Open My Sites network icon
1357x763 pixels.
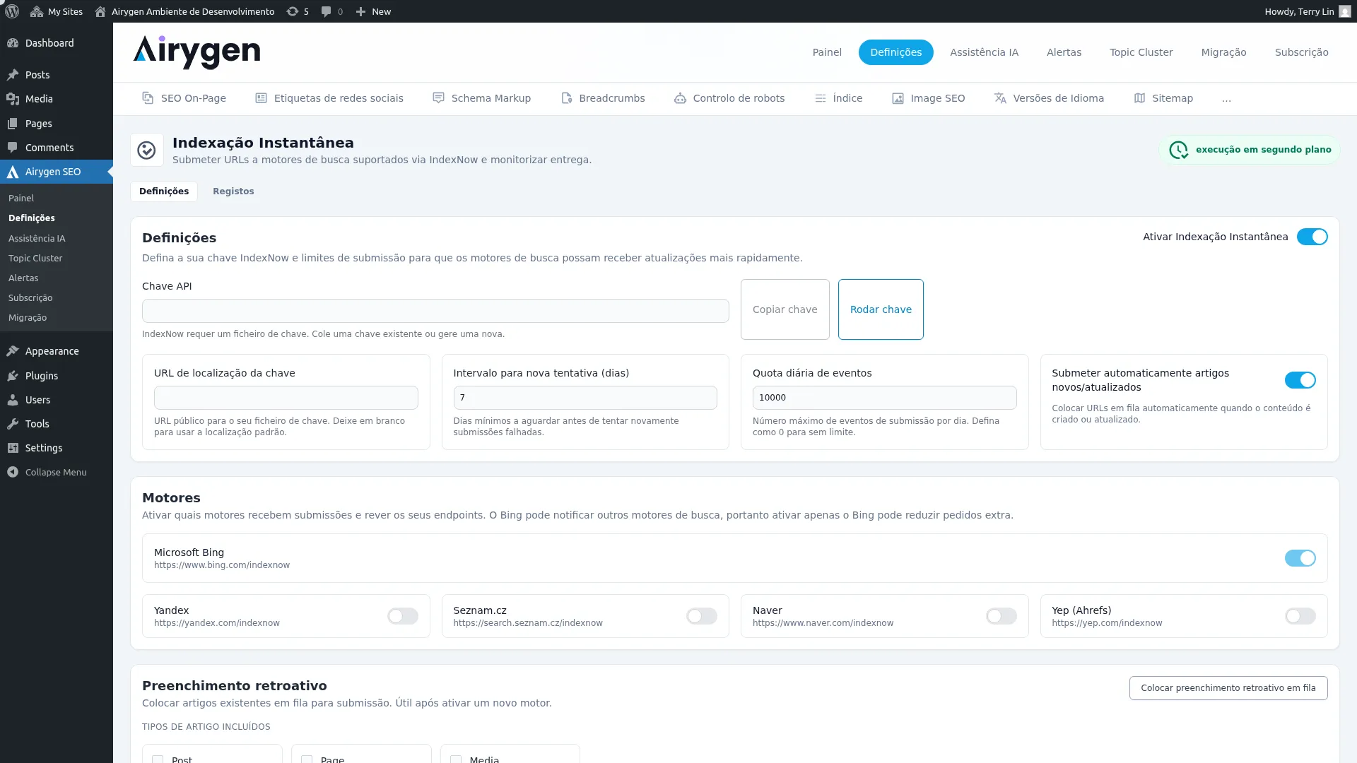click(37, 11)
